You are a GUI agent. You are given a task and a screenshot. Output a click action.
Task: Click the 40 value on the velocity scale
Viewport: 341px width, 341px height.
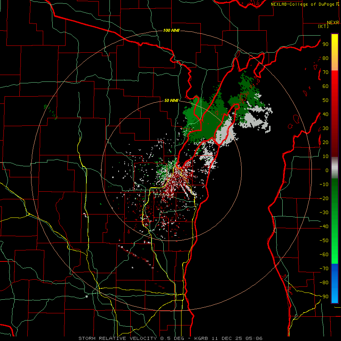point(325,114)
